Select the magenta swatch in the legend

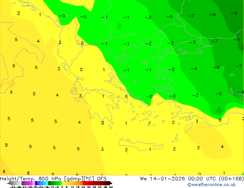pos(31,183)
